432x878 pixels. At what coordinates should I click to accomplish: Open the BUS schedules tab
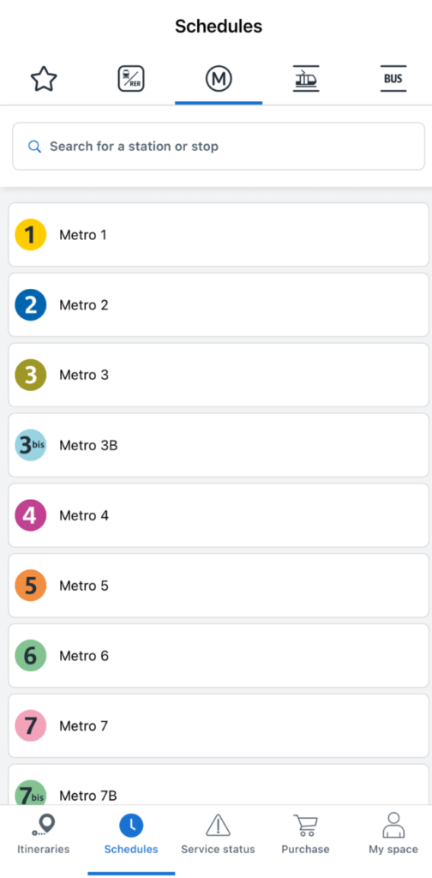pos(393,79)
